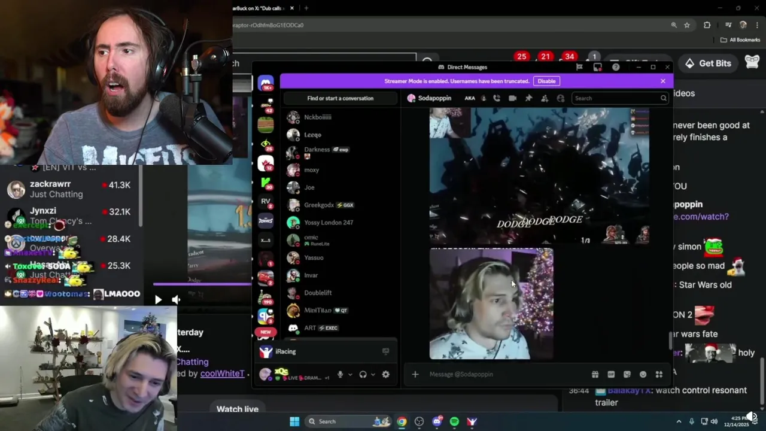Image resolution: width=766 pixels, height=431 pixels.
Task: Click Find or start a conversation
Action: pos(341,98)
